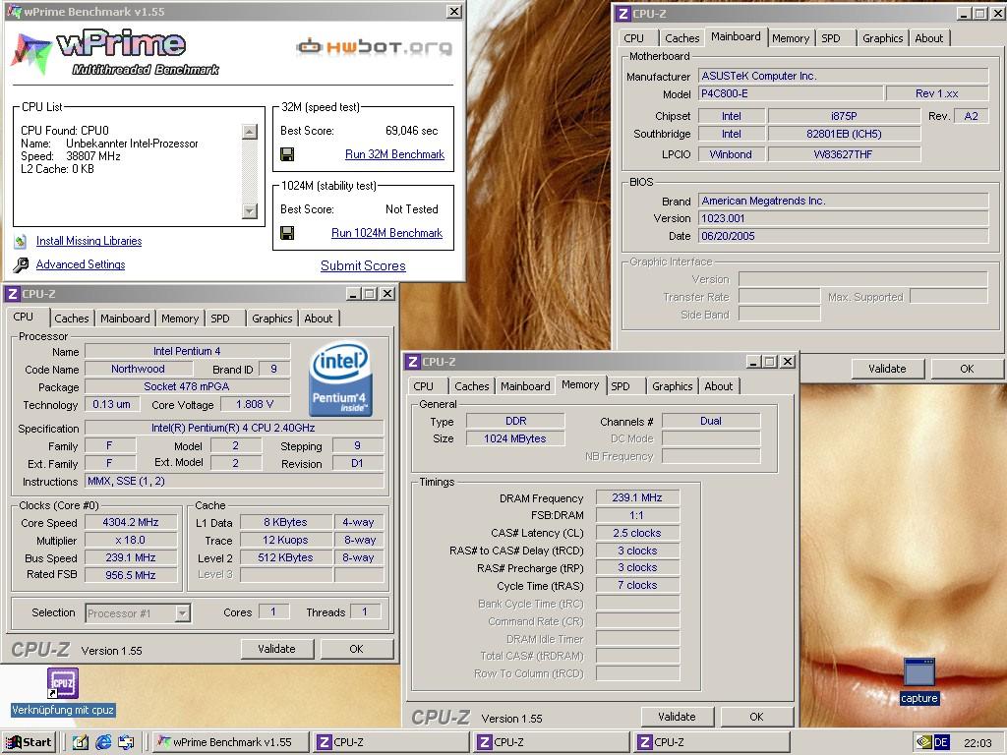The width and height of the screenshot is (1007, 755).
Task: Click the BIOS Version field 1023.001
Action: pos(843,218)
